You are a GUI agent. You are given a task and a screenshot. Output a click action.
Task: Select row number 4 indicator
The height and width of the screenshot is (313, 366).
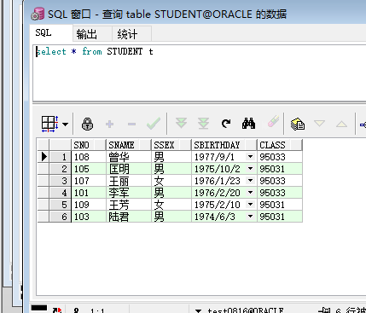[x=60, y=193]
